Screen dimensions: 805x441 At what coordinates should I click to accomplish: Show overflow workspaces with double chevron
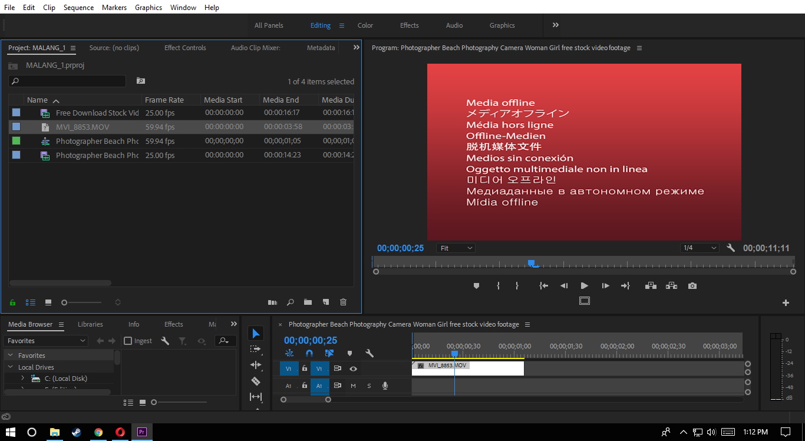point(556,25)
